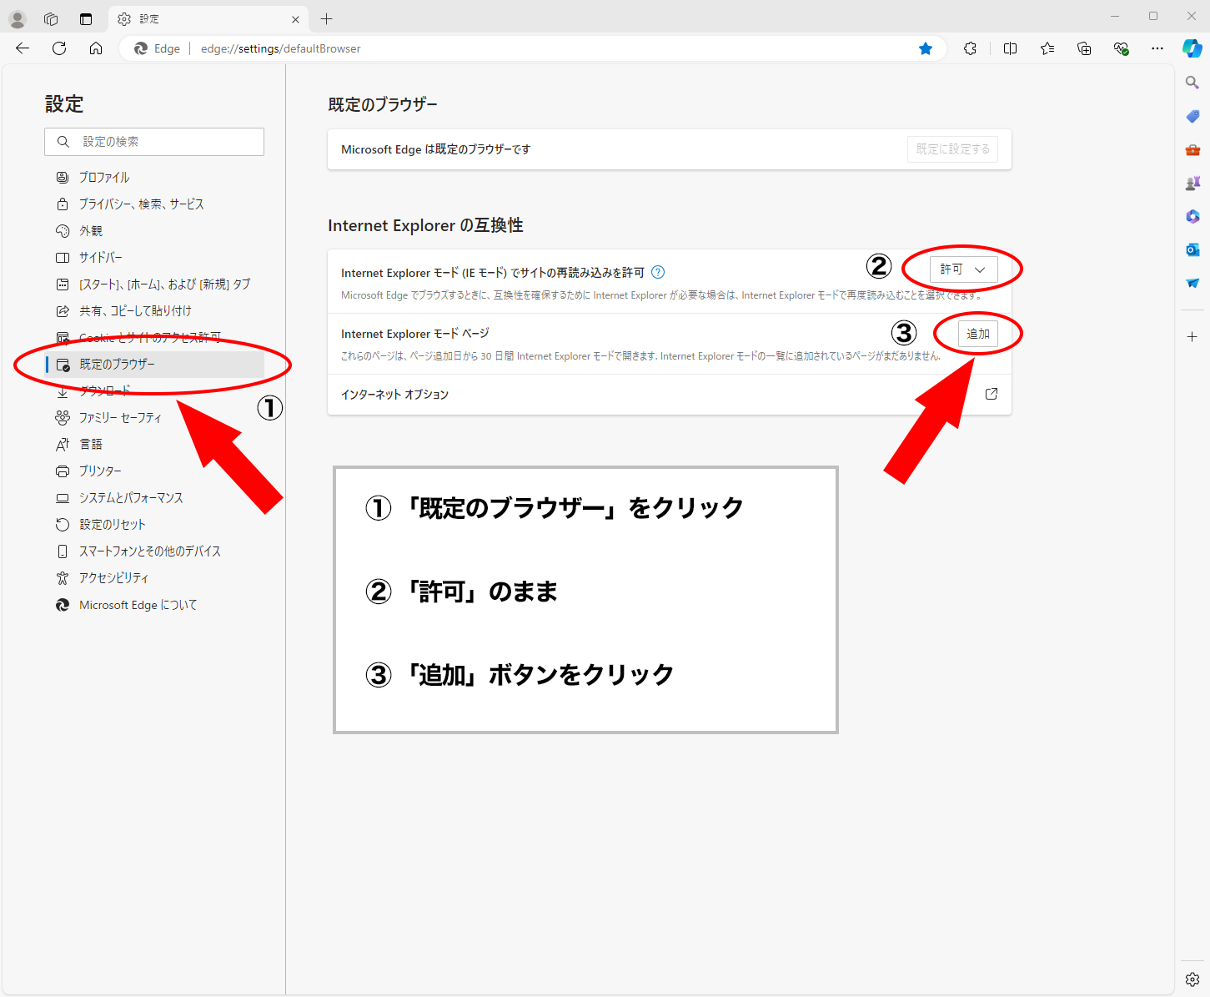Open Internet Options external link icon
Viewport: 1210px width, 997px height.
point(992,394)
